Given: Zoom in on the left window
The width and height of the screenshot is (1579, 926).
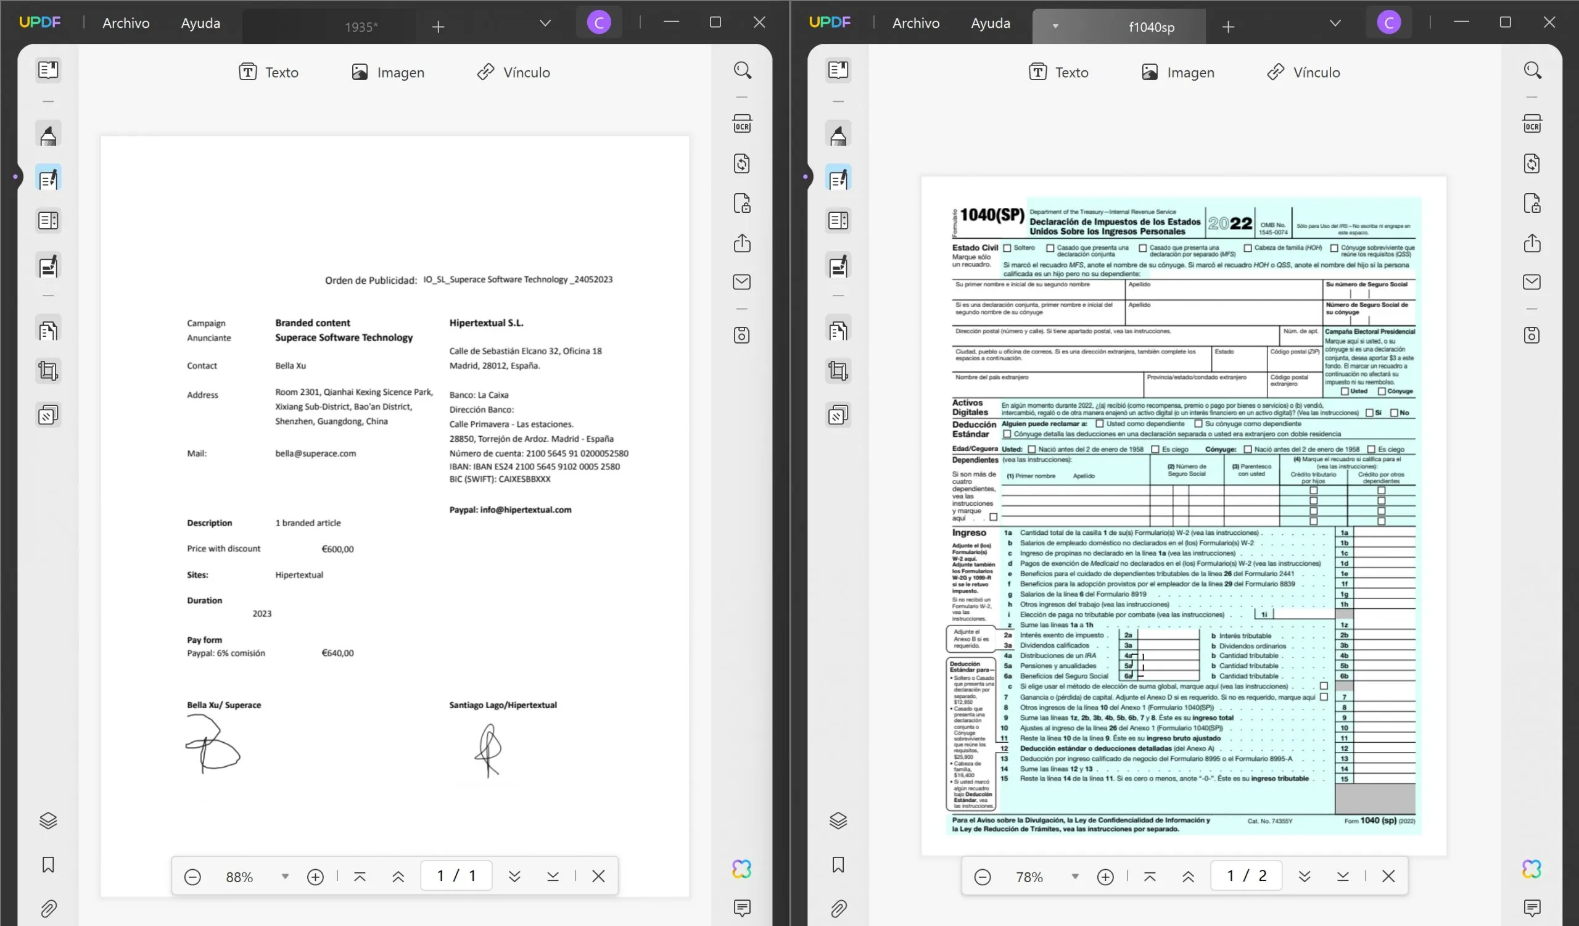Looking at the screenshot, I should tap(315, 877).
